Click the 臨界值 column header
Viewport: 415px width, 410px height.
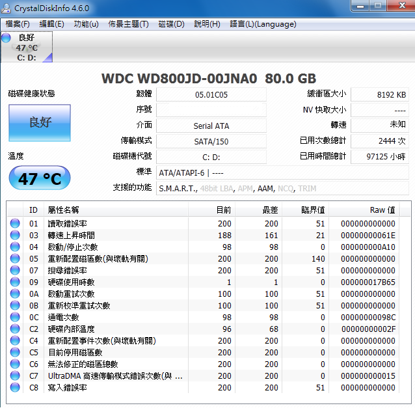point(305,210)
